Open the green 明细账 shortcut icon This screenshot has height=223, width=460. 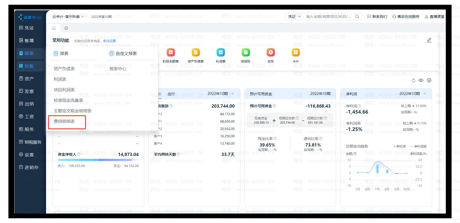[x=246, y=53]
